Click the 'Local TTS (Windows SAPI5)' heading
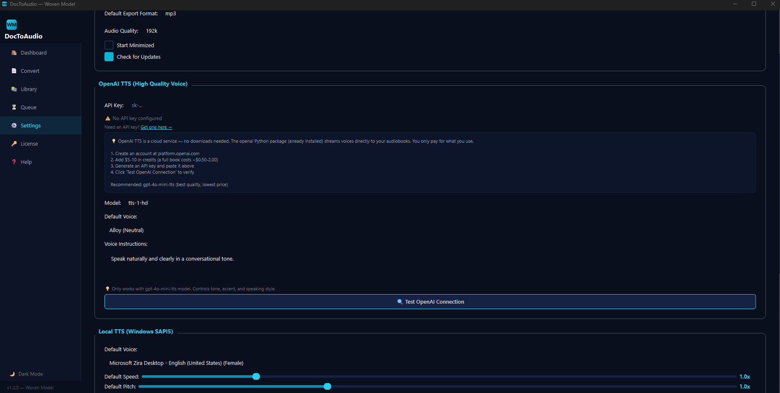 pos(136,331)
